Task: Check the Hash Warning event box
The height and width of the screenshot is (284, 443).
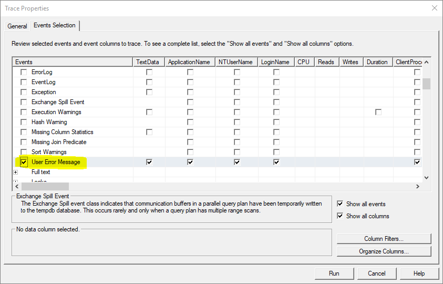Action: coord(24,122)
